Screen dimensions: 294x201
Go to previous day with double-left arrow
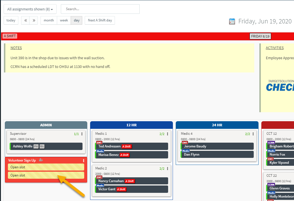26,20
